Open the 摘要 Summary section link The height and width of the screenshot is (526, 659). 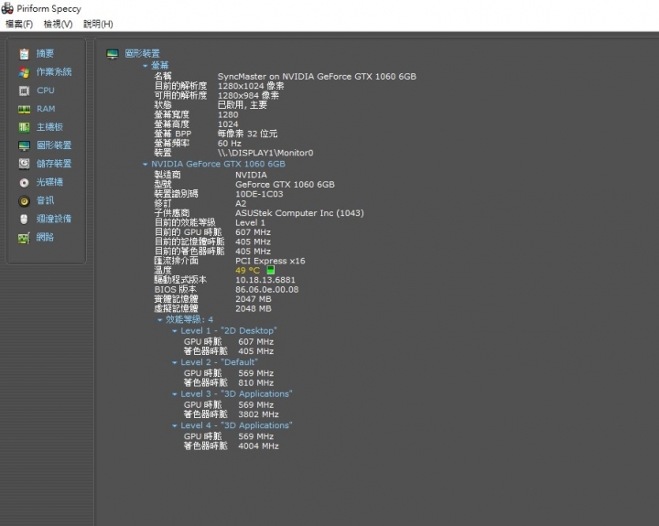(x=45, y=53)
